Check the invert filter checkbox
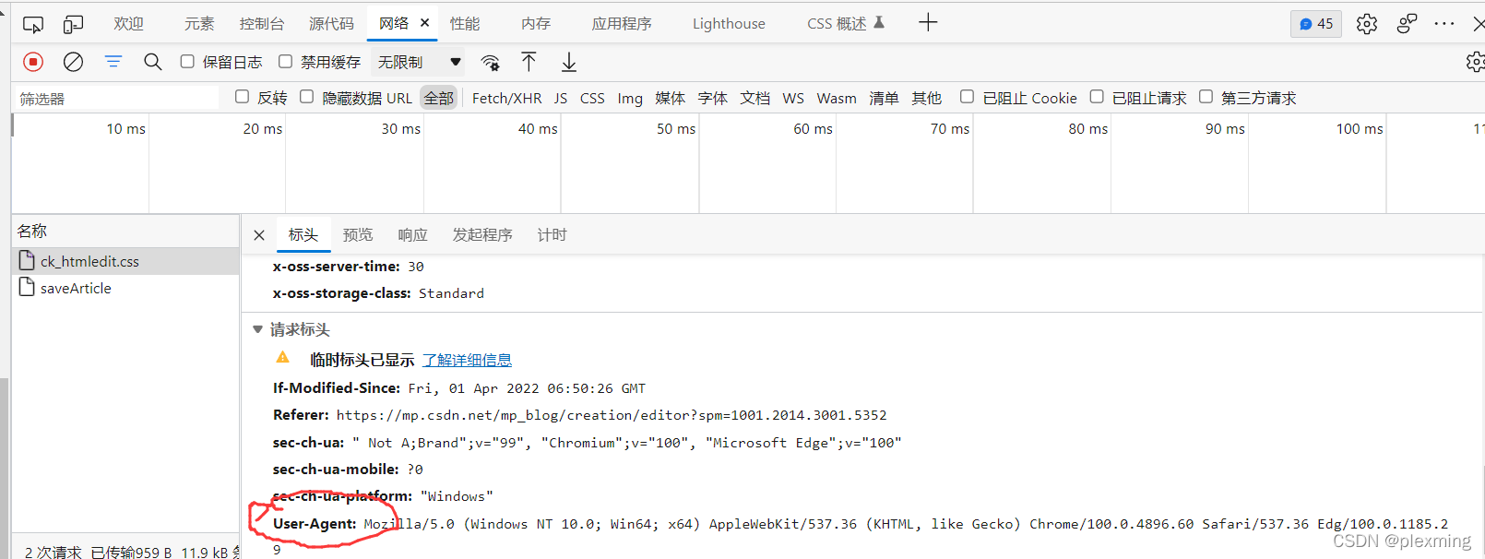 tap(243, 97)
